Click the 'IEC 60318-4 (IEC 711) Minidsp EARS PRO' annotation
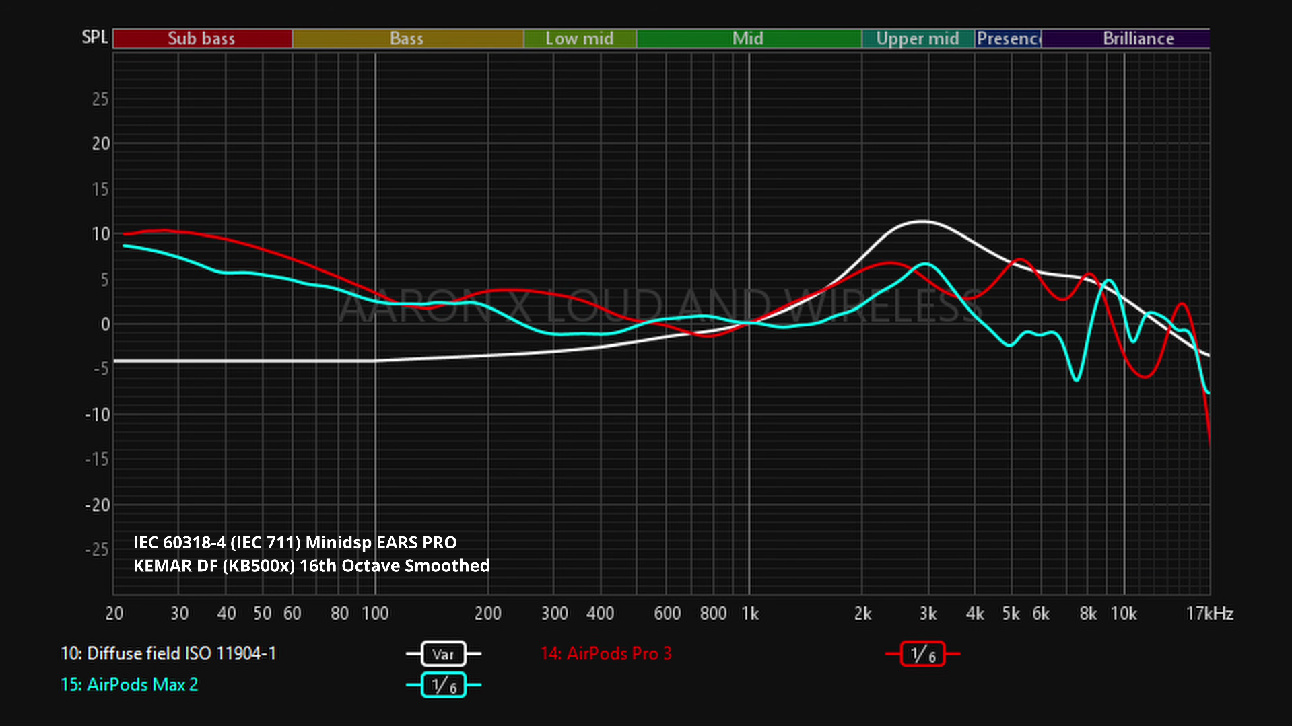Viewport: 1292px width, 726px height. coord(295,542)
